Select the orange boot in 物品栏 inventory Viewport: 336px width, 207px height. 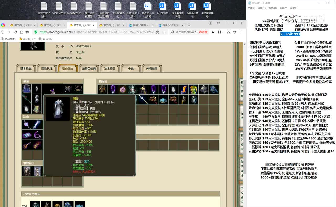coord(183,89)
